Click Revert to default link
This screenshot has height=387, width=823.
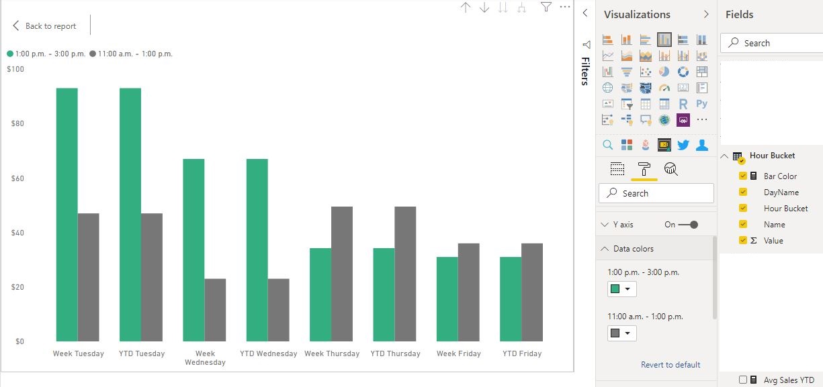point(670,365)
